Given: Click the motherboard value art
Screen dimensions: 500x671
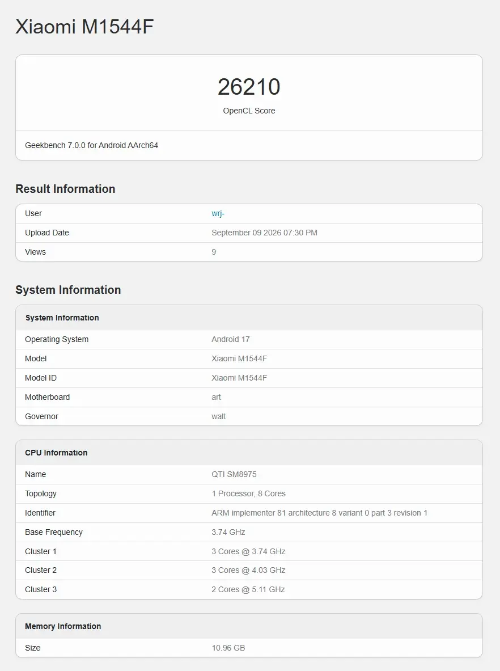Looking at the screenshot, I should point(217,397).
